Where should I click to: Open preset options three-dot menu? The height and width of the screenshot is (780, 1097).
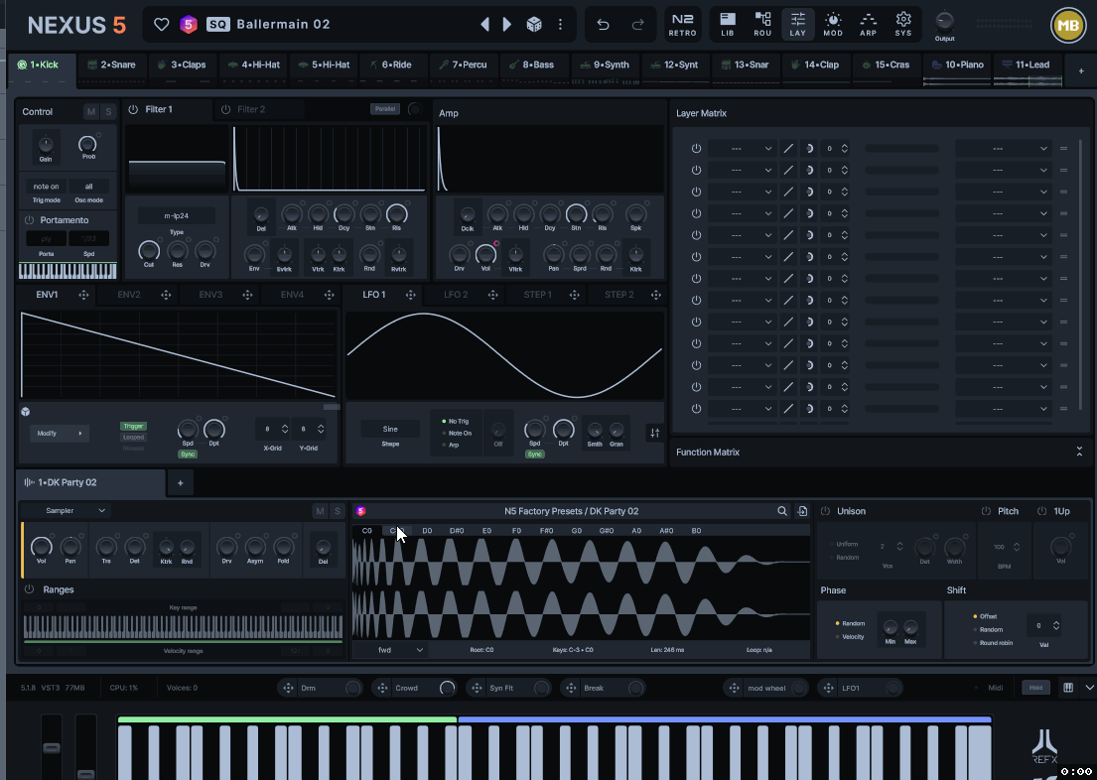560,25
